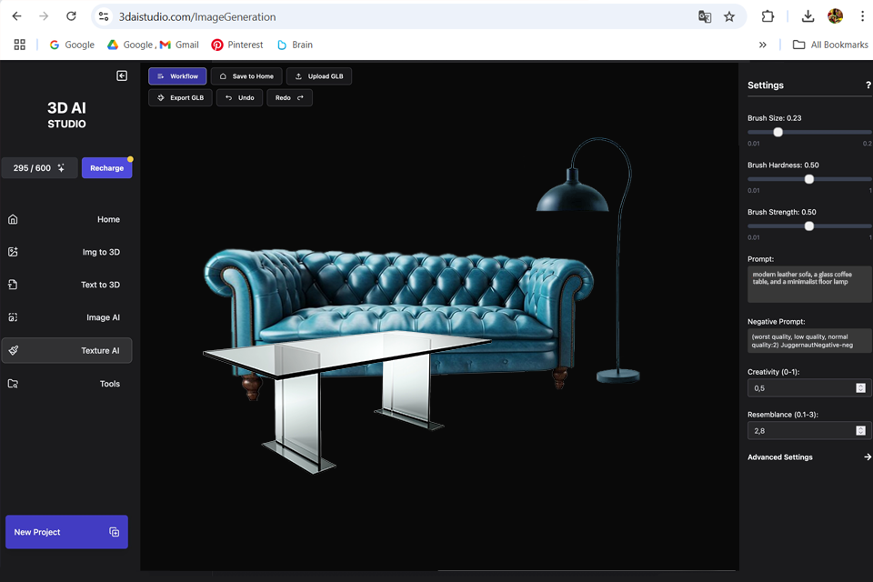Click the Advanced Settings arrow icon
The image size is (873, 582).
coord(867,457)
